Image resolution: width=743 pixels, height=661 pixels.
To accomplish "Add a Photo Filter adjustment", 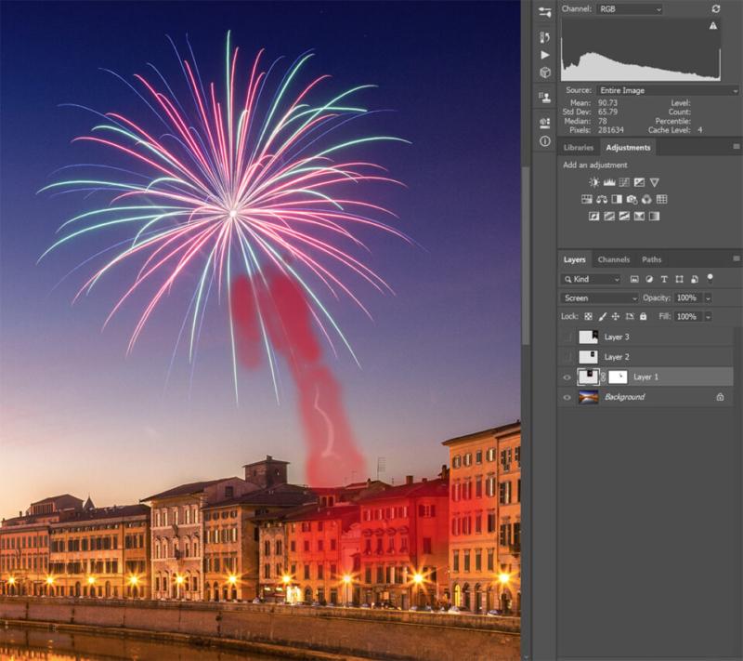I will 632,199.
